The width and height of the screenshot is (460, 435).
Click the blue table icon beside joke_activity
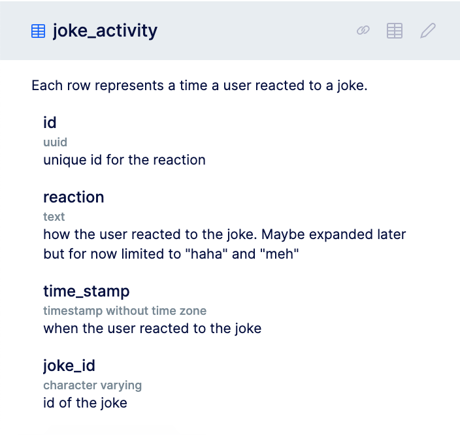(x=39, y=31)
